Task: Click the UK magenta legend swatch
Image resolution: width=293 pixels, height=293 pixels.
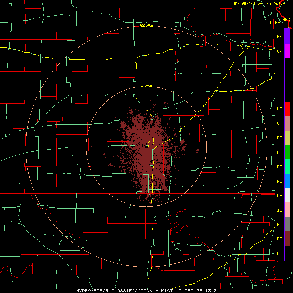Action: (x=287, y=51)
